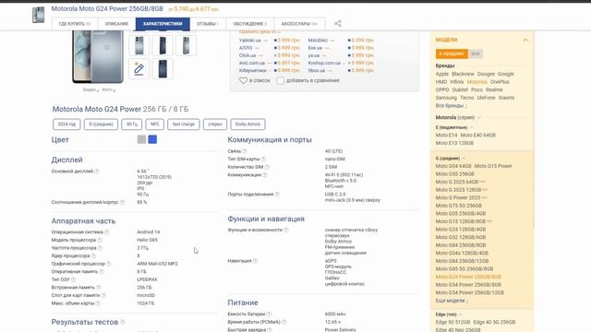
Task: Click the 2024 год tag button
Action: [66, 125]
